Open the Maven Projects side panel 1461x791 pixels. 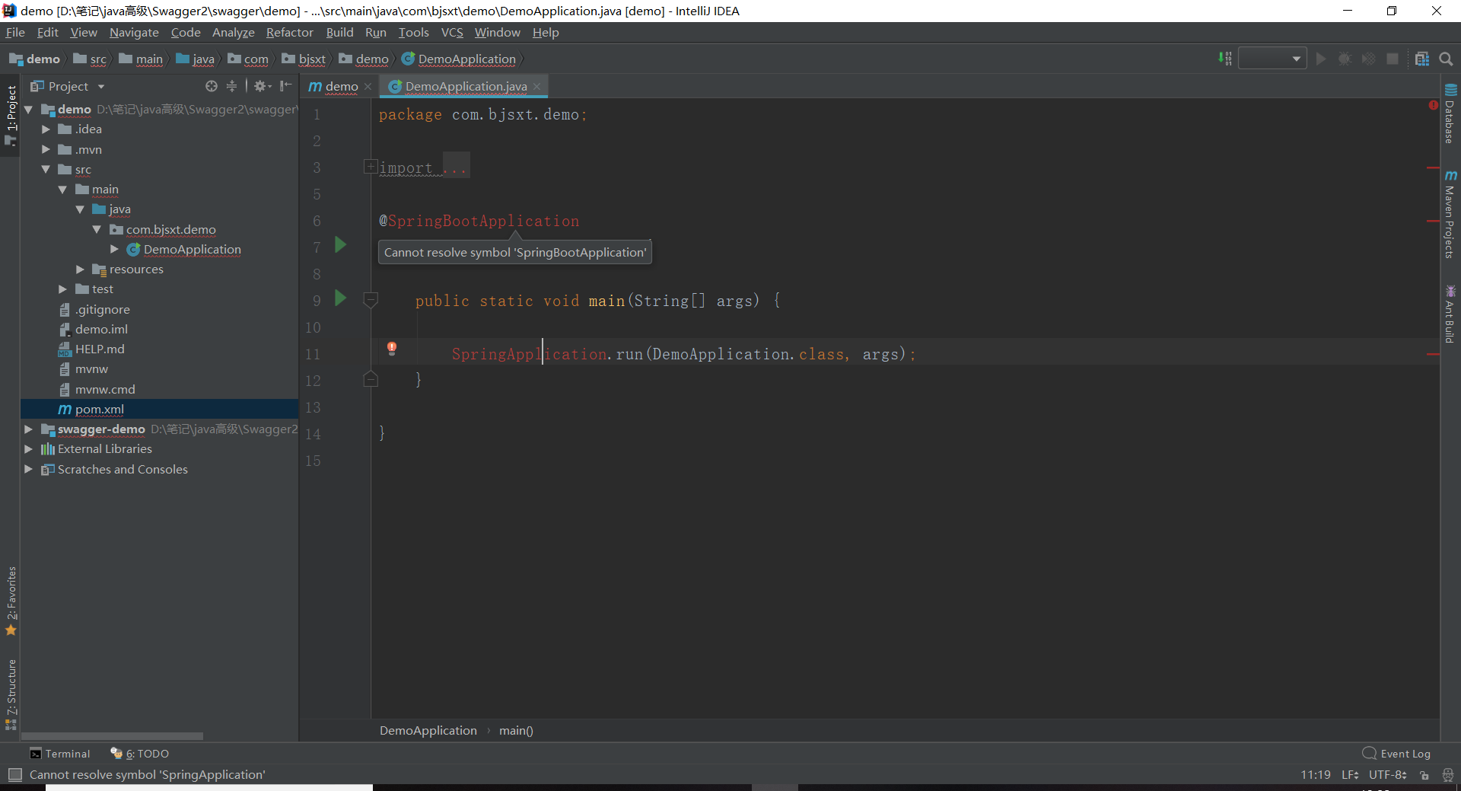click(x=1450, y=215)
